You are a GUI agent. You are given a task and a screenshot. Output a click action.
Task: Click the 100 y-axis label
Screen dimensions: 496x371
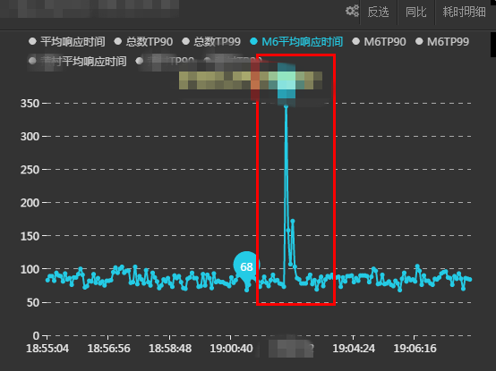tap(30, 269)
